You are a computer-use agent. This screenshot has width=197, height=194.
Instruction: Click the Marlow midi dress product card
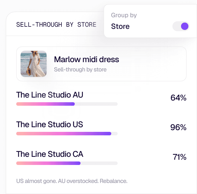pos(101,64)
